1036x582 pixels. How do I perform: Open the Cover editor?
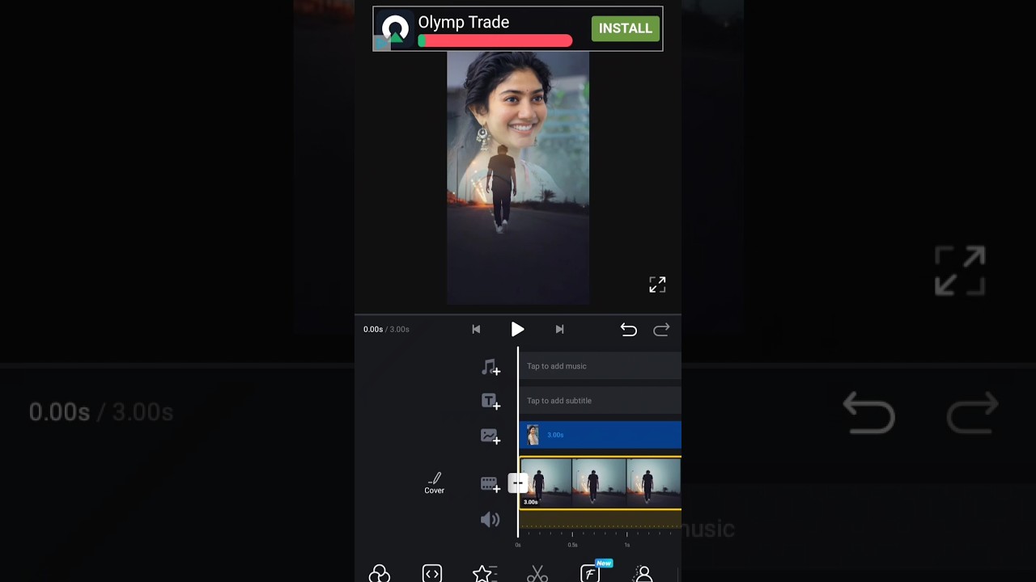click(435, 483)
